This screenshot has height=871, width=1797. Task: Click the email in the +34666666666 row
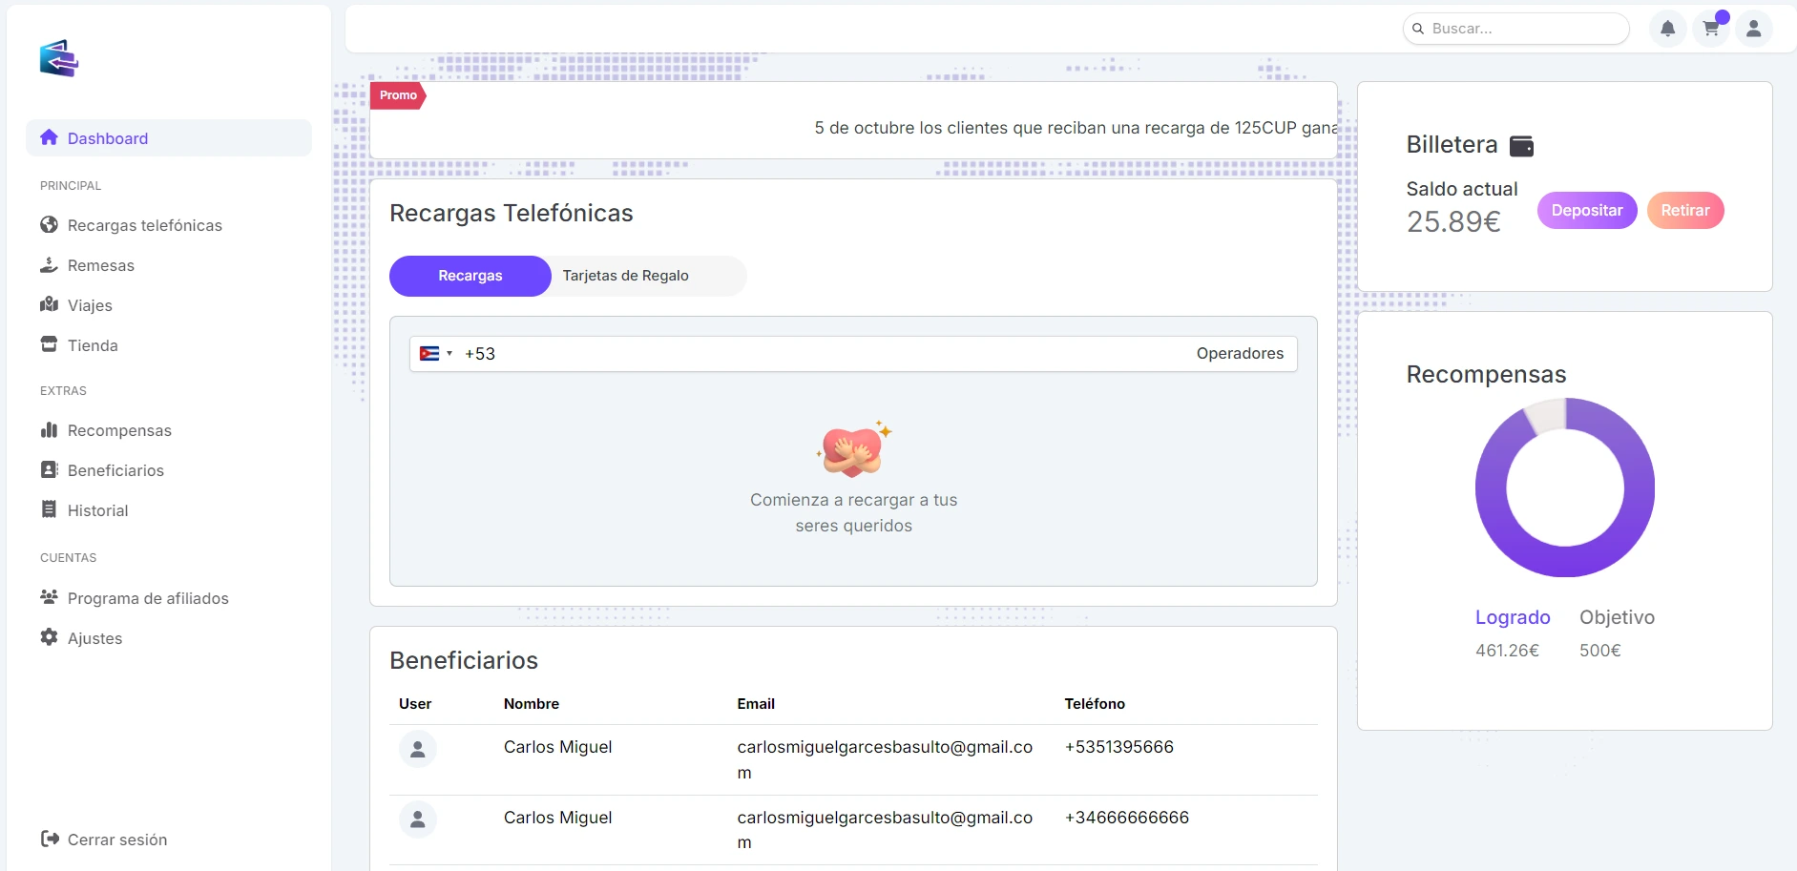tap(885, 830)
